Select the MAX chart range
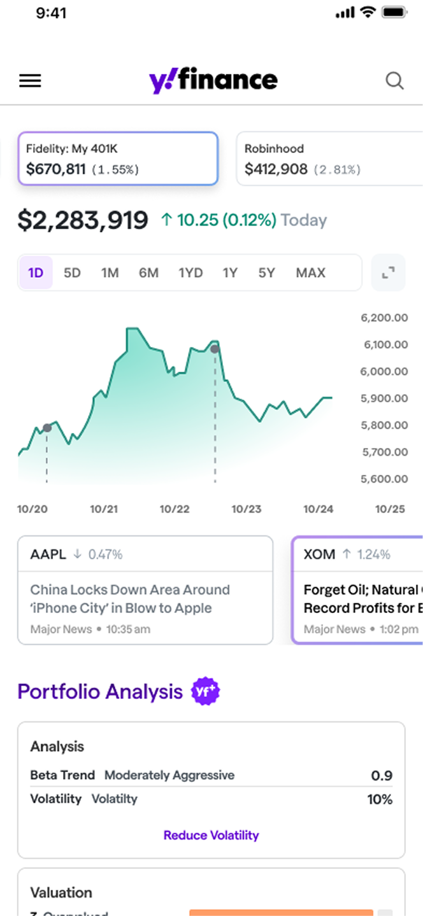This screenshot has height=916, width=423. 311,272
